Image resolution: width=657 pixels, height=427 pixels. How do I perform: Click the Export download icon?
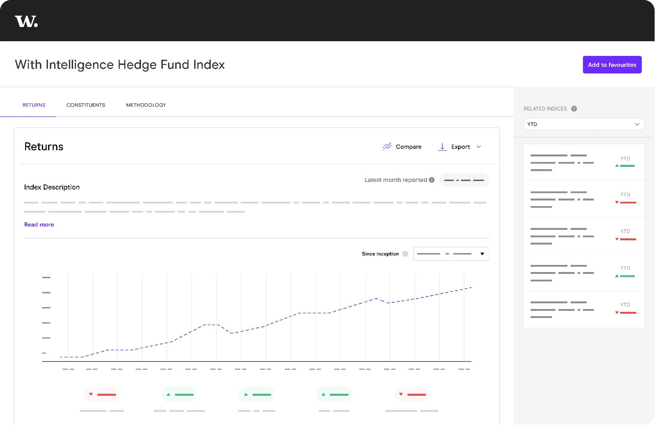tap(442, 147)
